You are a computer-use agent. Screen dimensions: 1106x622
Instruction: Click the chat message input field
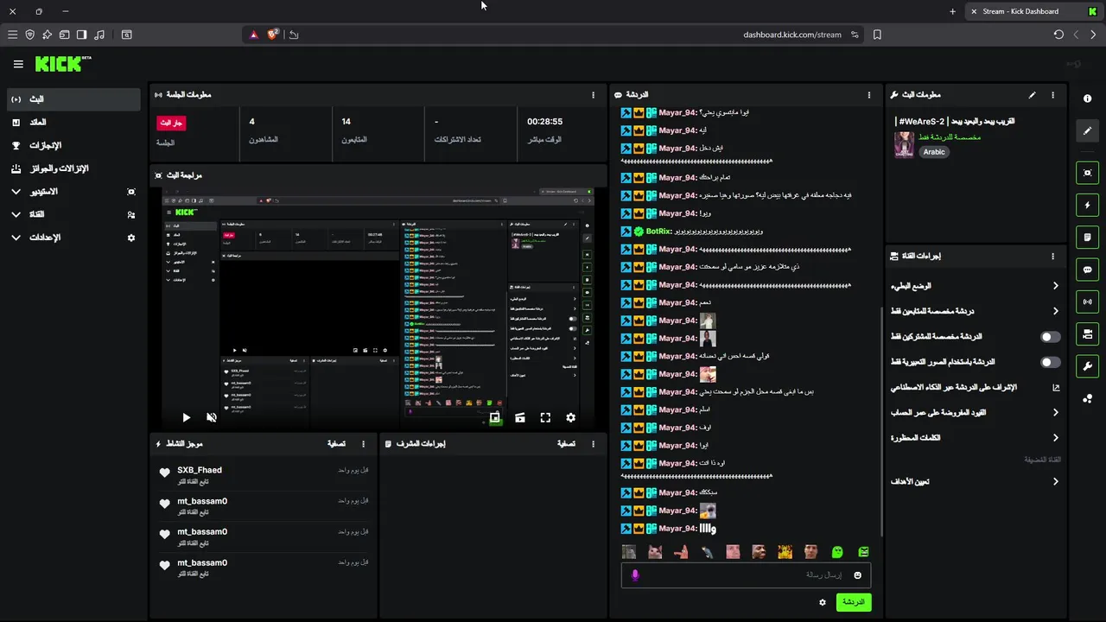[x=746, y=575]
